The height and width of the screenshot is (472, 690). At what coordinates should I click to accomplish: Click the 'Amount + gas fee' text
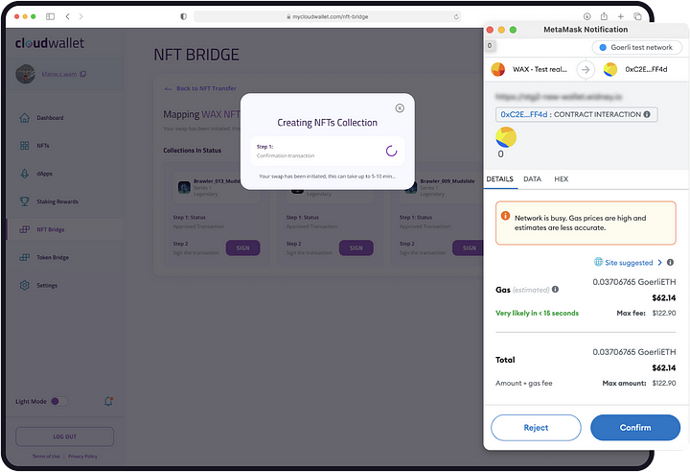[x=523, y=383]
